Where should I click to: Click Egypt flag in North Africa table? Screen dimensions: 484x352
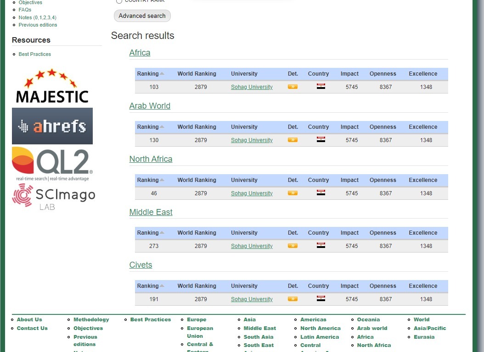[x=321, y=193]
